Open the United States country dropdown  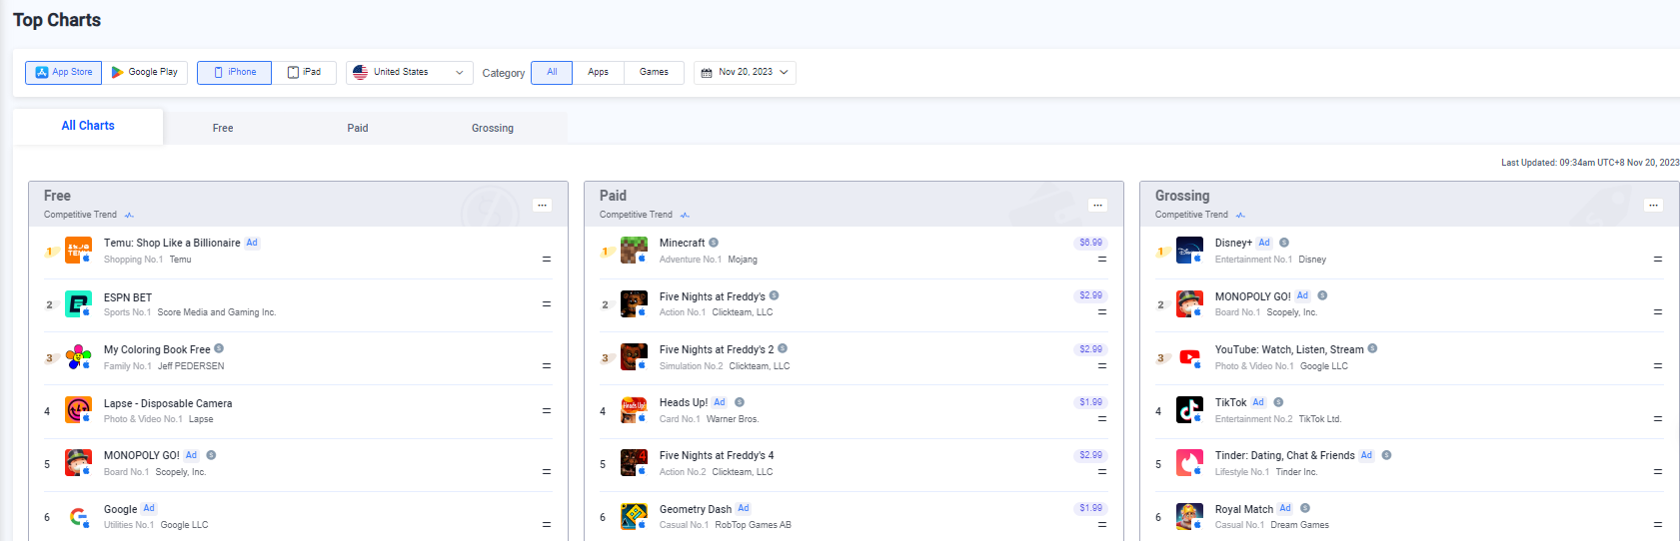[x=410, y=72]
